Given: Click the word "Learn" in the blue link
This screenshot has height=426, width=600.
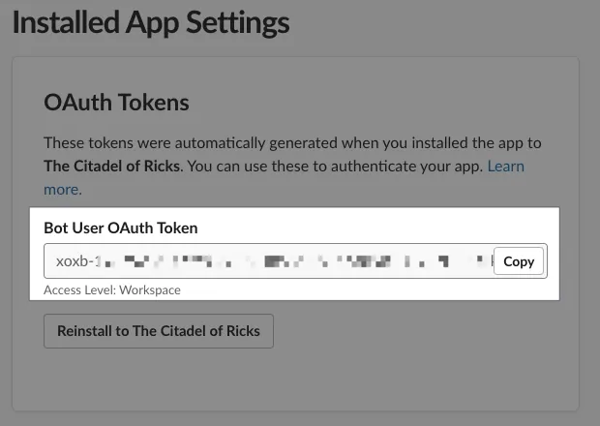Looking at the screenshot, I should (x=505, y=167).
